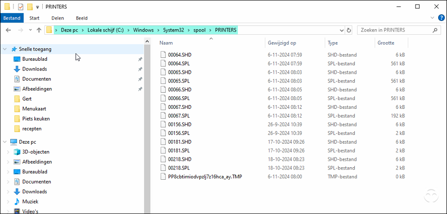
Task: Open Afbeeldingen under Snelle toegang
Action: (x=37, y=89)
